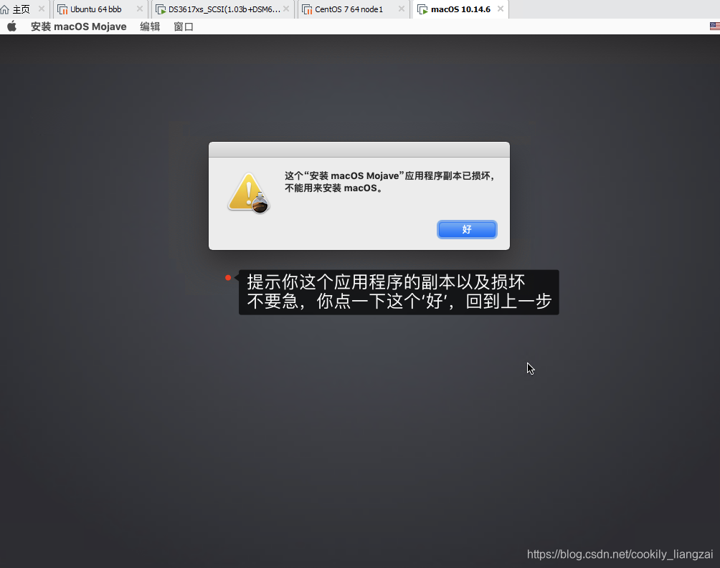
Task: Close the 主页 tab
Action: pos(42,9)
